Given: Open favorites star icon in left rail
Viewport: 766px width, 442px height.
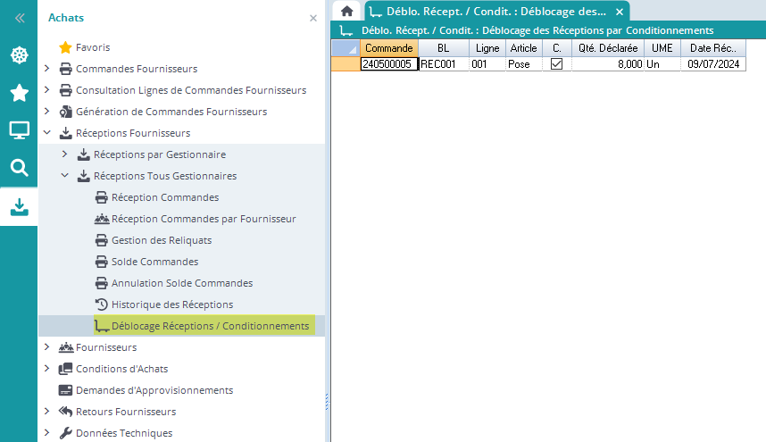Looking at the screenshot, I should coord(19,93).
